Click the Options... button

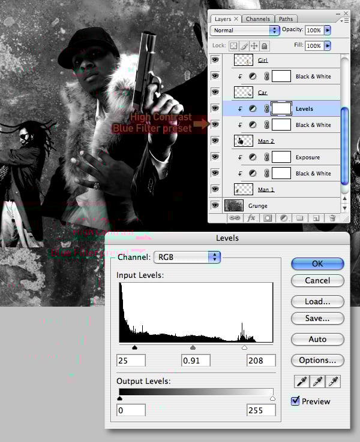point(317,361)
